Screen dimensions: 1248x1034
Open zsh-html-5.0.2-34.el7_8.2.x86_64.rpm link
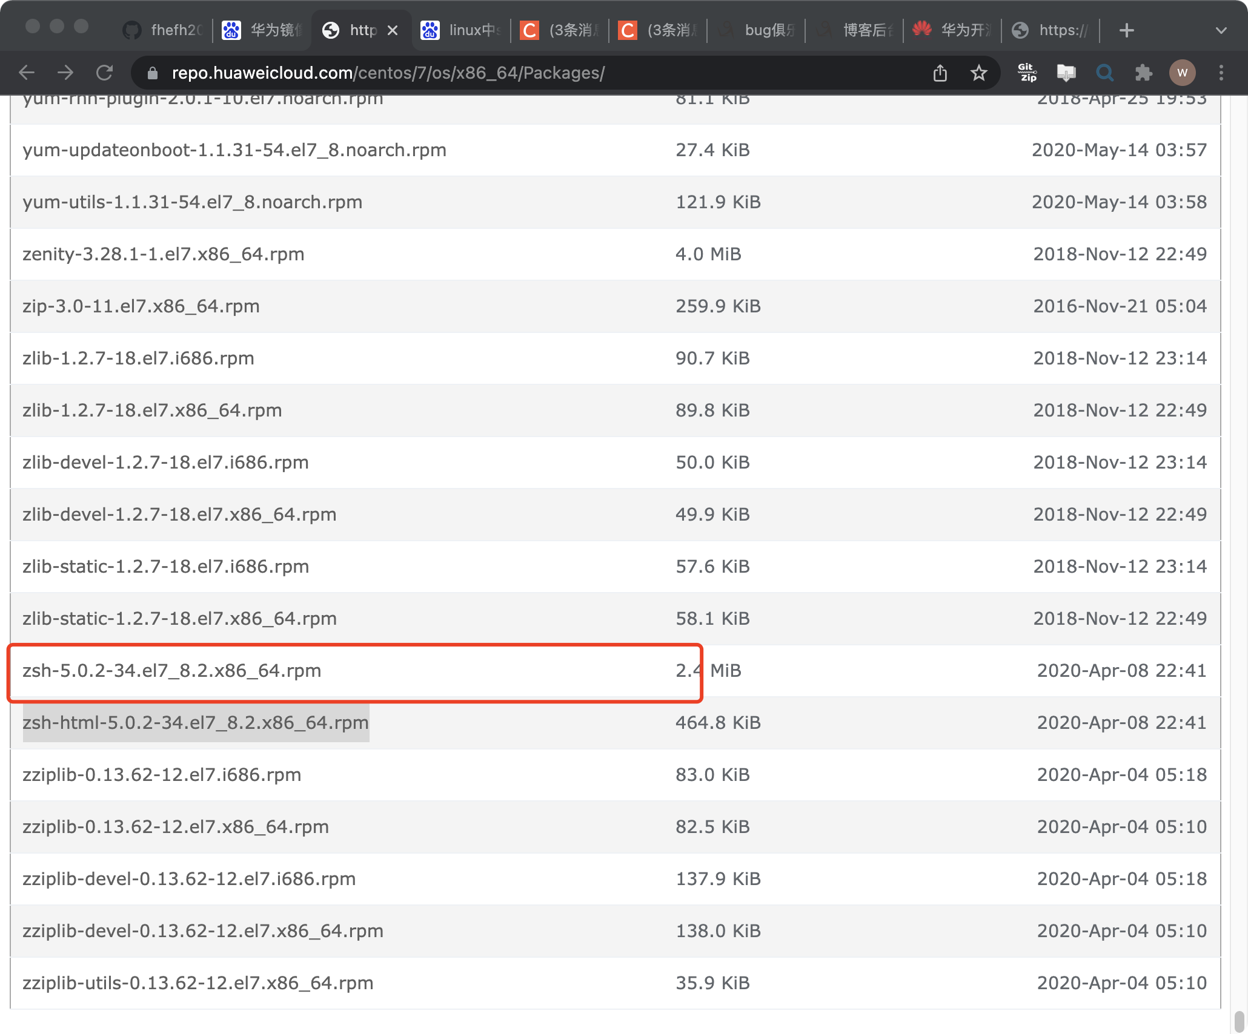(x=195, y=723)
